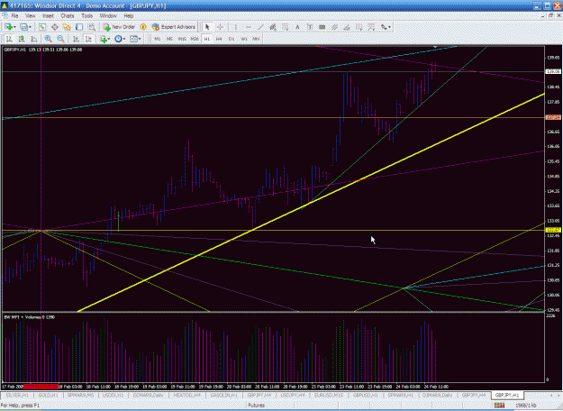Toggle Chart Shift button

tap(88, 39)
